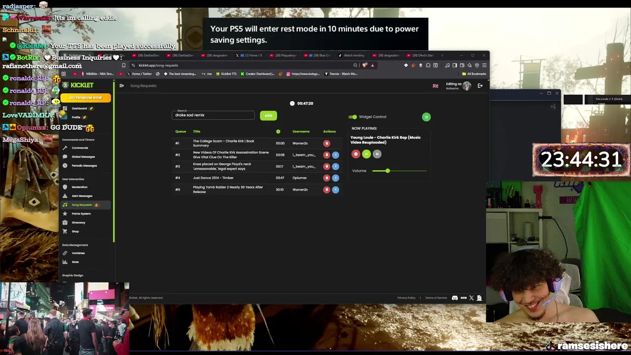The width and height of the screenshot is (631, 355).
Task: Open the document icon in the footer
Action: pyautogui.click(x=479, y=298)
